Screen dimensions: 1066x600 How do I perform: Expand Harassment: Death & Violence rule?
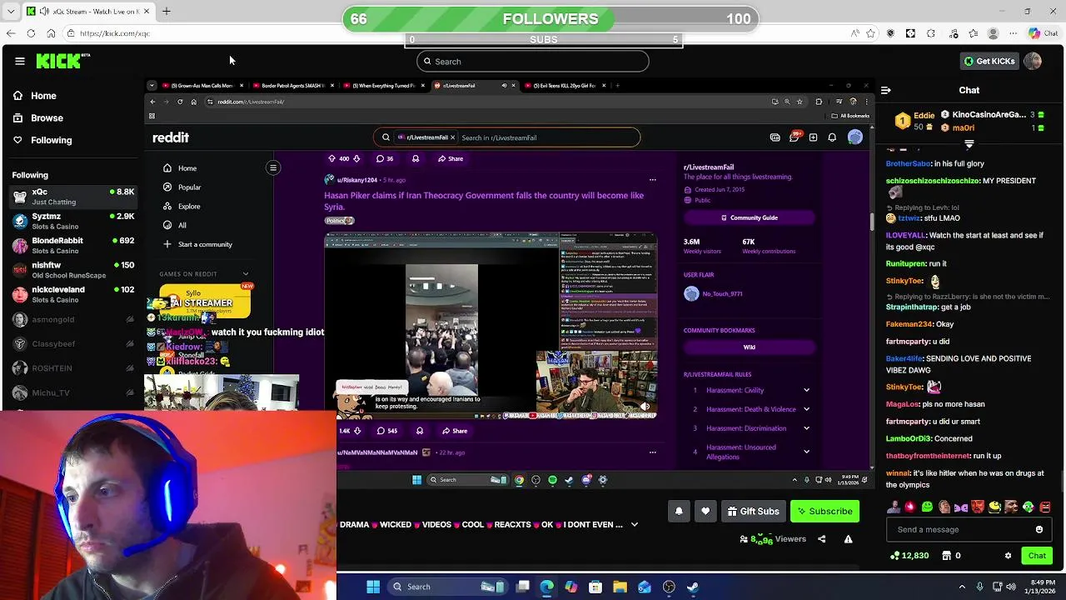(806, 409)
